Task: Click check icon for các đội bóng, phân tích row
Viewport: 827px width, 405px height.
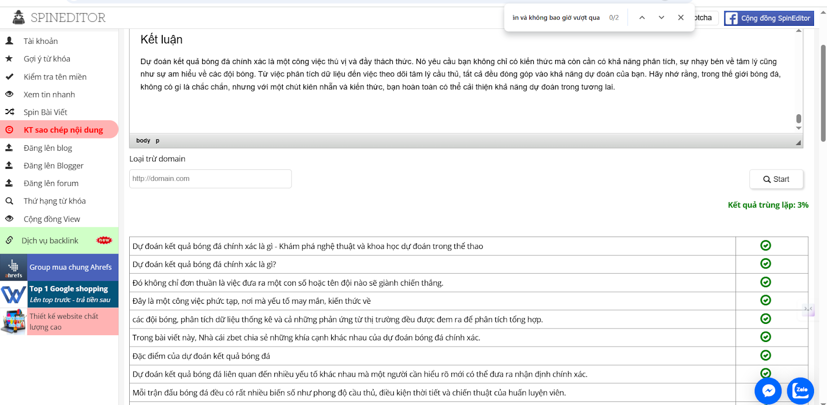Action: click(x=765, y=319)
